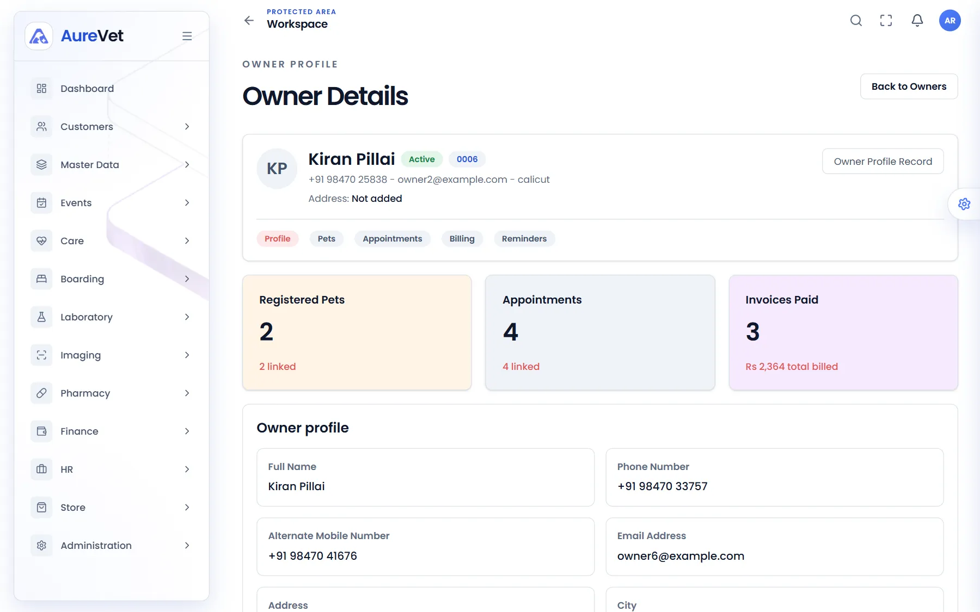Expand the Care submenu chevron
The image size is (980, 612).
pyautogui.click(x=187, y=240)
